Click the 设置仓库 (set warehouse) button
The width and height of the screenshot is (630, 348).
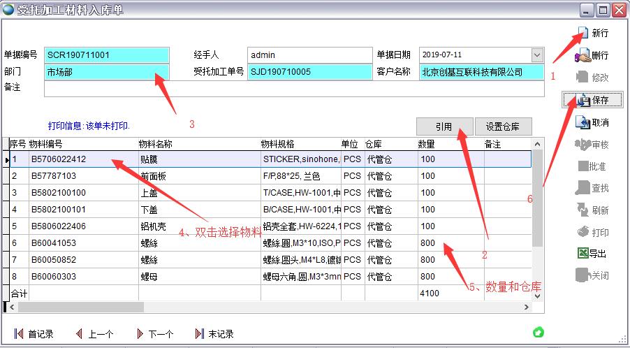click(503, 126)
